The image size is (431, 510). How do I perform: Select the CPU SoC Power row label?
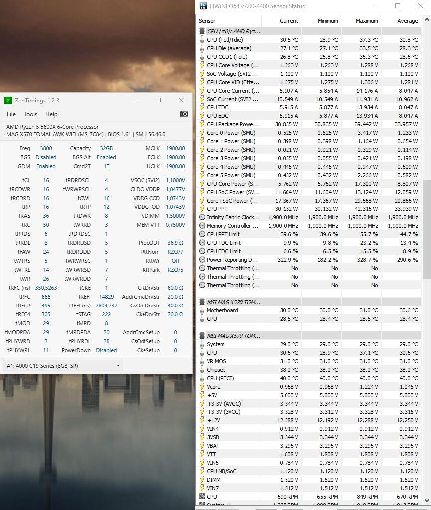(x=233, y=192)
